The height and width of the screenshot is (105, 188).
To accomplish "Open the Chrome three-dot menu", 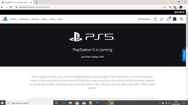I will pyautogui.click(x=185, y=7).
